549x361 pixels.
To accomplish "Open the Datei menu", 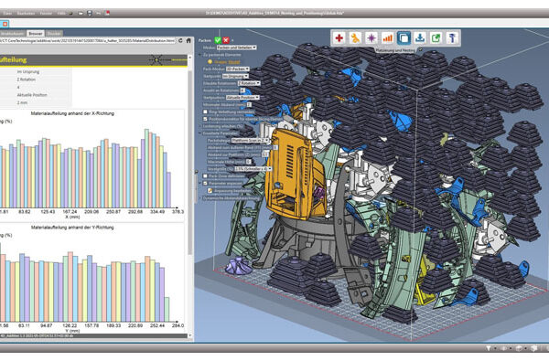I will coord(7,14).
